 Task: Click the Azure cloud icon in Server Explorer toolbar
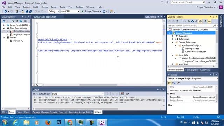click(x=21, y=21)
